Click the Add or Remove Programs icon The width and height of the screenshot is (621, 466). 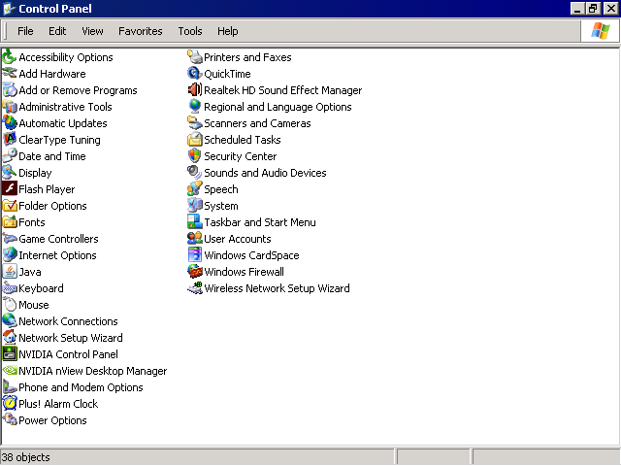click(10, 90)
